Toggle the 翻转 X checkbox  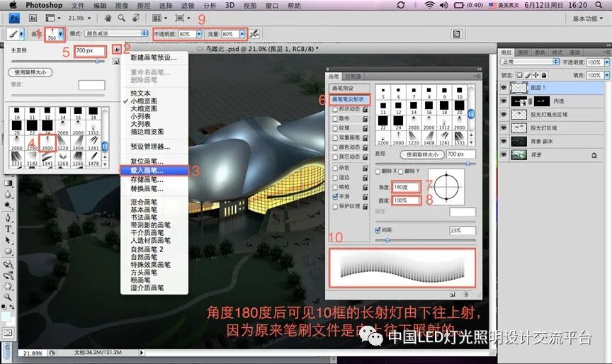click(x=378, y=171)
